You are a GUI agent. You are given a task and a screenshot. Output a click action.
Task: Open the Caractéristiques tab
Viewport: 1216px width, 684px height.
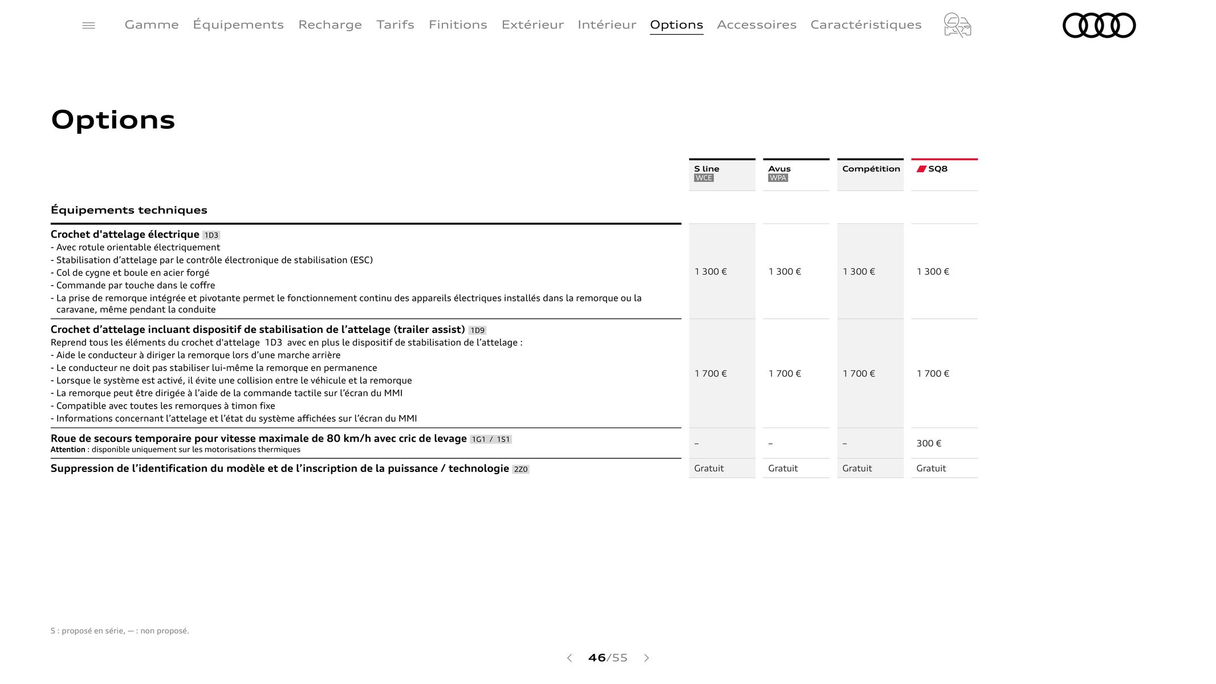(866, 25)
